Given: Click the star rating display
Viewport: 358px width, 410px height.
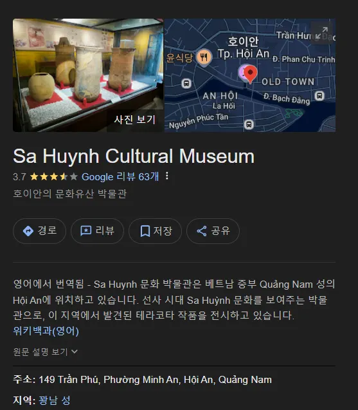Looking at the screenshot, I should pyautogui.click(x=54, y=177).
